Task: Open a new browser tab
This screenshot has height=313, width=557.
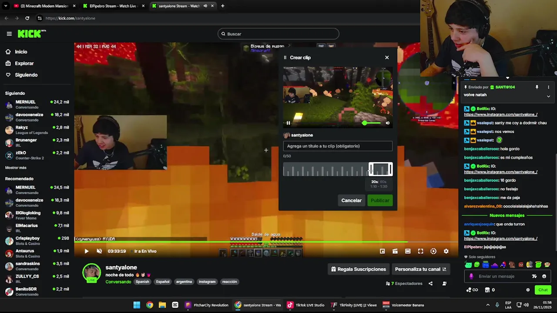Action: coord(222,6)
